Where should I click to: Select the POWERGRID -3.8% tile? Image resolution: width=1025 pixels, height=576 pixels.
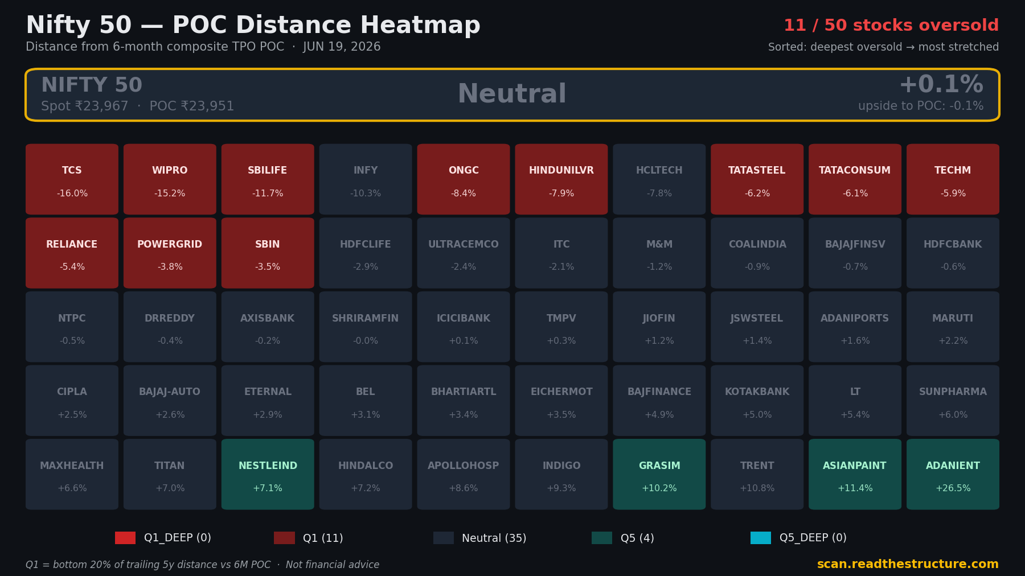pos(170,253)
